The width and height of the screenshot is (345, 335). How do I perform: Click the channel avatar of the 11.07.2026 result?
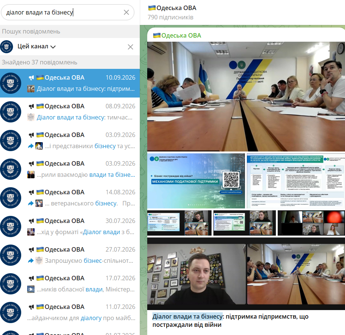[10, 312]
